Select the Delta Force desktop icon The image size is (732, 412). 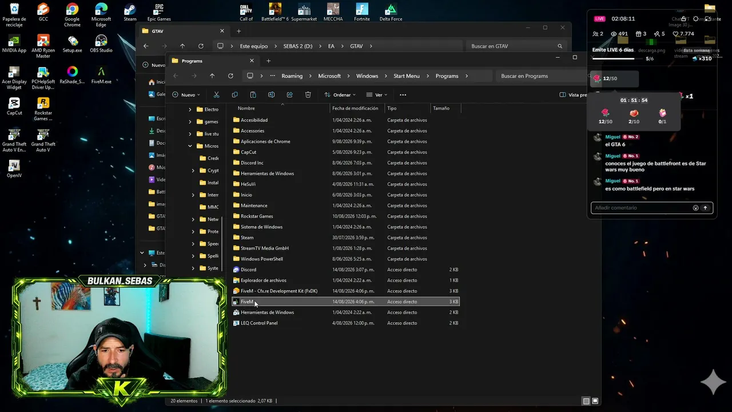pos(391,13)
